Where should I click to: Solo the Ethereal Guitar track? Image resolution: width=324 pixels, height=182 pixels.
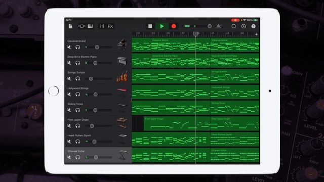[77, 157]
